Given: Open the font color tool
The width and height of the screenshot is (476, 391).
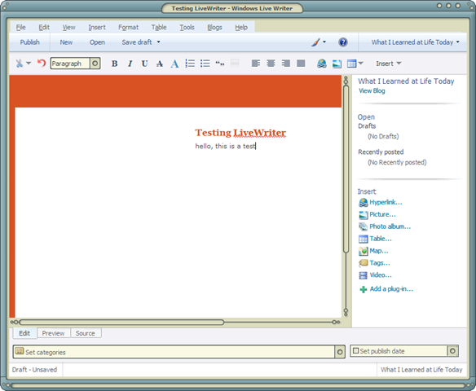Looking at the screenshot, I should (174, 64).
